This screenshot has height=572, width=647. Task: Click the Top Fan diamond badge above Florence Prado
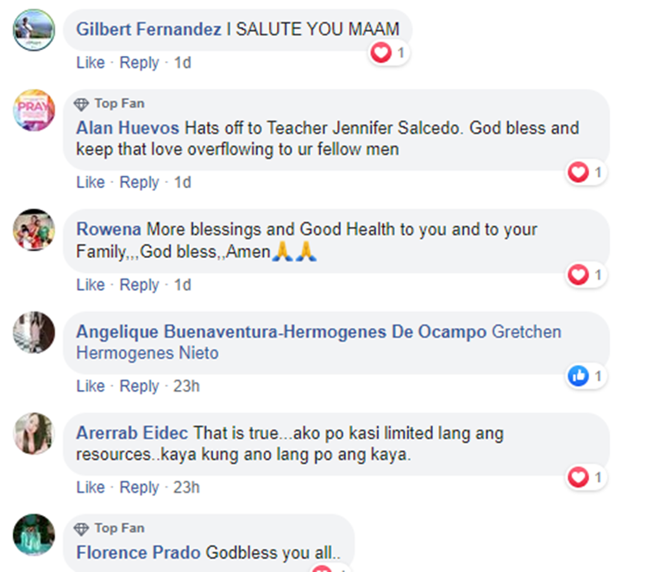[x=81, y=529]
